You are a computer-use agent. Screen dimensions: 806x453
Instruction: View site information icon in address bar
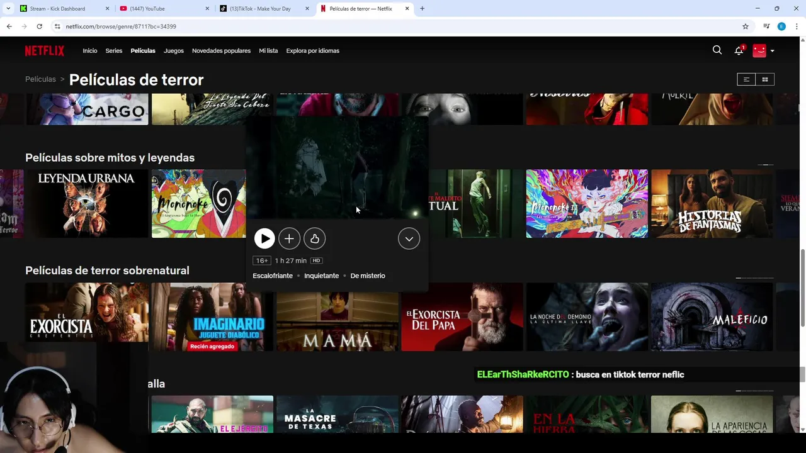[x=57, y=26]
